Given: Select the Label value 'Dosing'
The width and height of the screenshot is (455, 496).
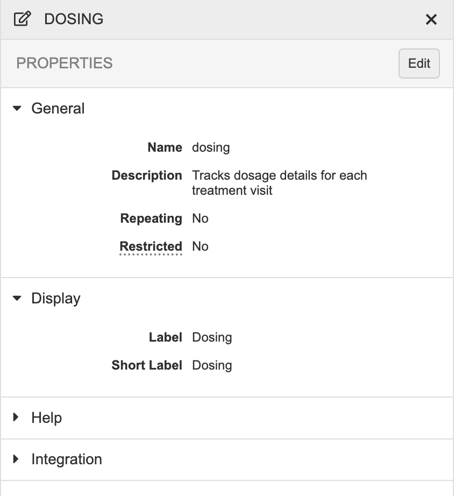Looking at the screenshot, I should pyautogui.click(x=212, y=338).
